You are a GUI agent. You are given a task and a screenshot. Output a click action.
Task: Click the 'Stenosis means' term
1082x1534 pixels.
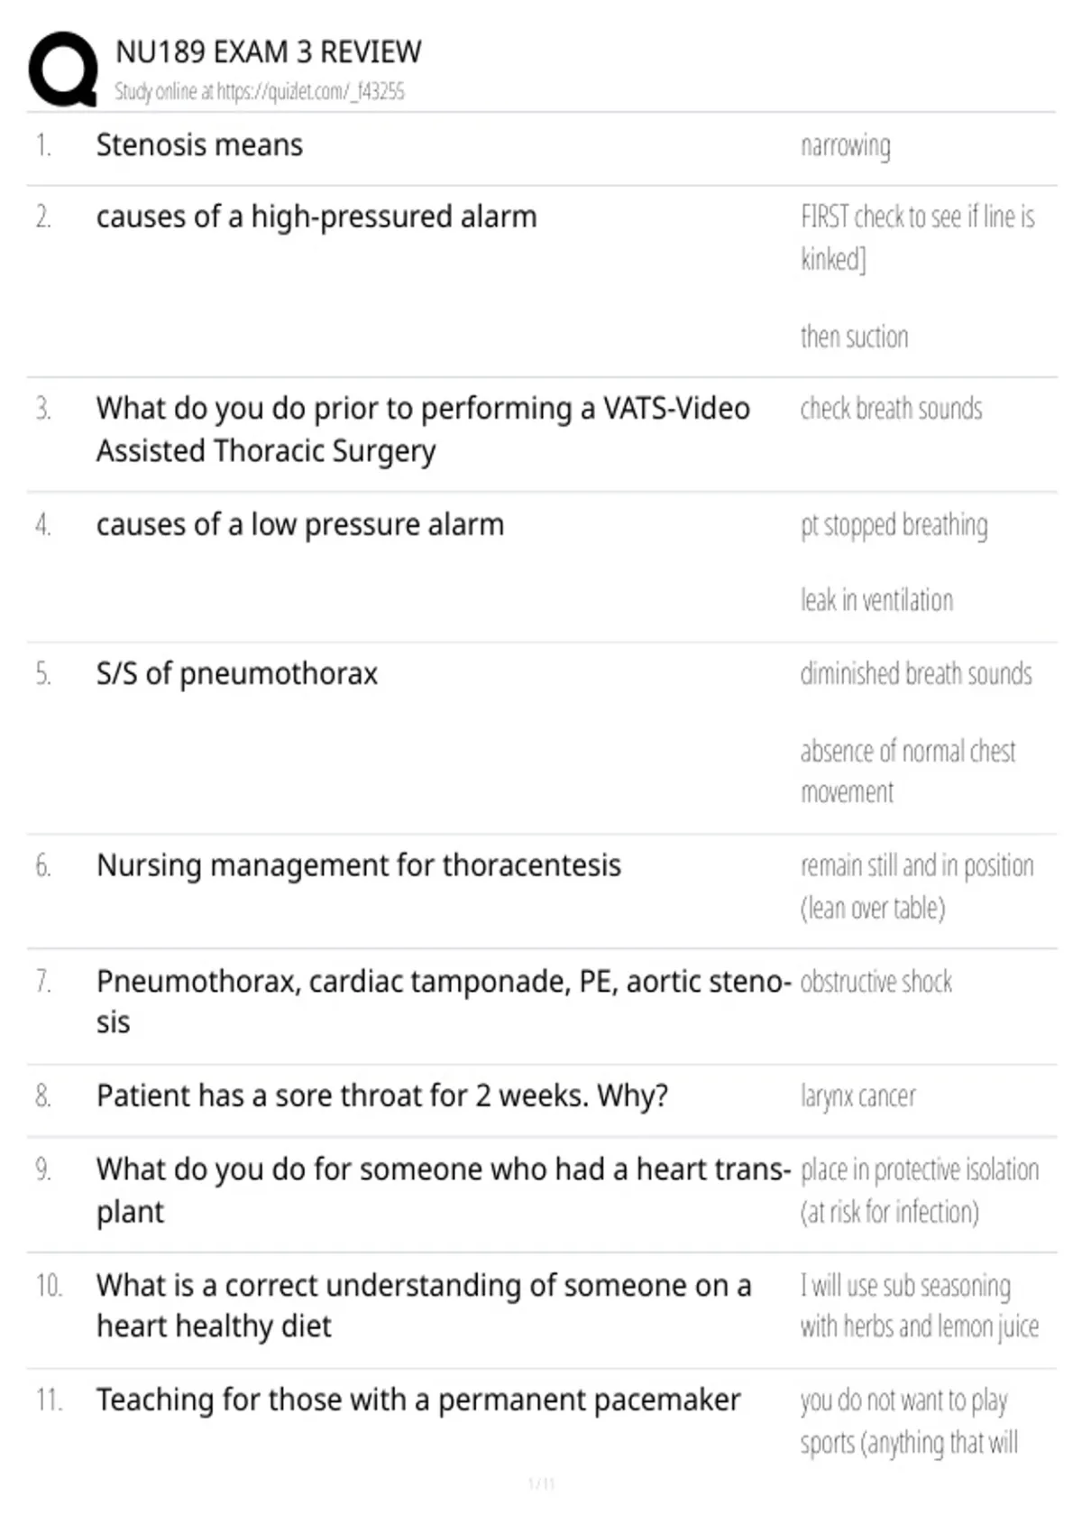pos(199,144)
